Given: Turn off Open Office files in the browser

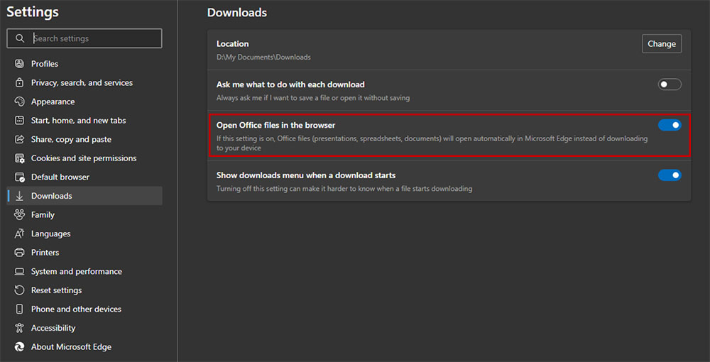Looking at the screenshot, I should click(669, 126).
